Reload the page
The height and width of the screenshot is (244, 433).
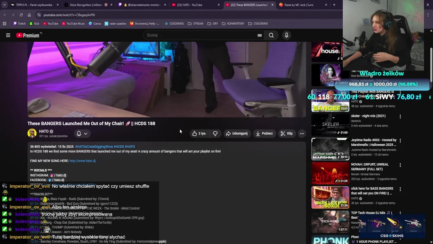pyautogui.click(x=21, y=15)
